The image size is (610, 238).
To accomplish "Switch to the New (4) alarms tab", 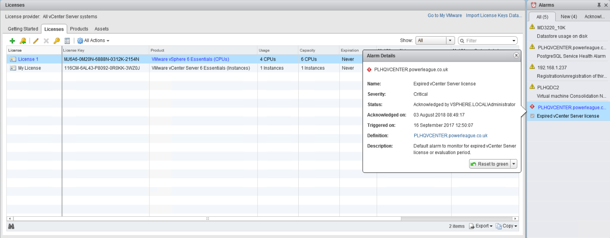I will point(569,17).
